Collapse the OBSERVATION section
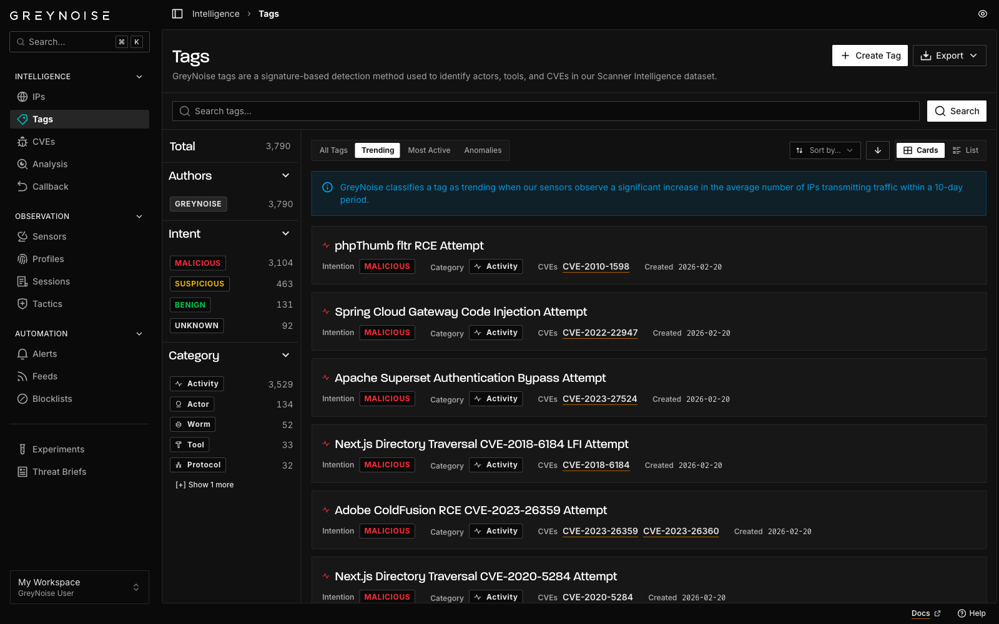Viewport: 999px width, 624px height. 139,217
